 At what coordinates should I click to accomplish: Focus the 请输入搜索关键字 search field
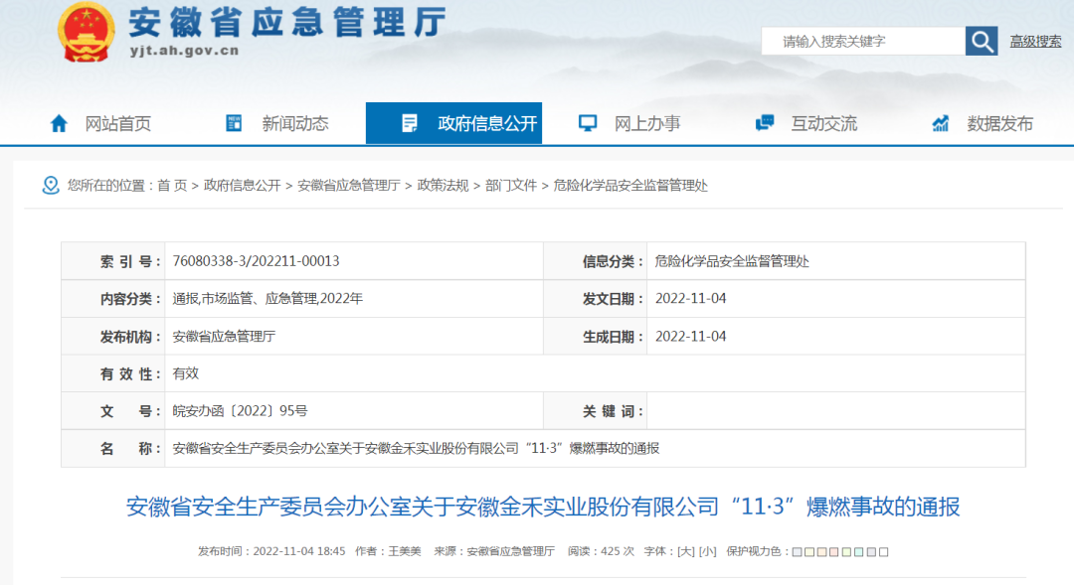(862, 41)
